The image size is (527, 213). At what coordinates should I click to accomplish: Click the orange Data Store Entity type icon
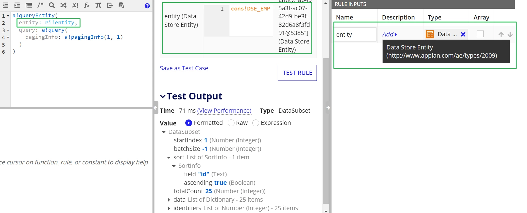[x=430, y=34]
